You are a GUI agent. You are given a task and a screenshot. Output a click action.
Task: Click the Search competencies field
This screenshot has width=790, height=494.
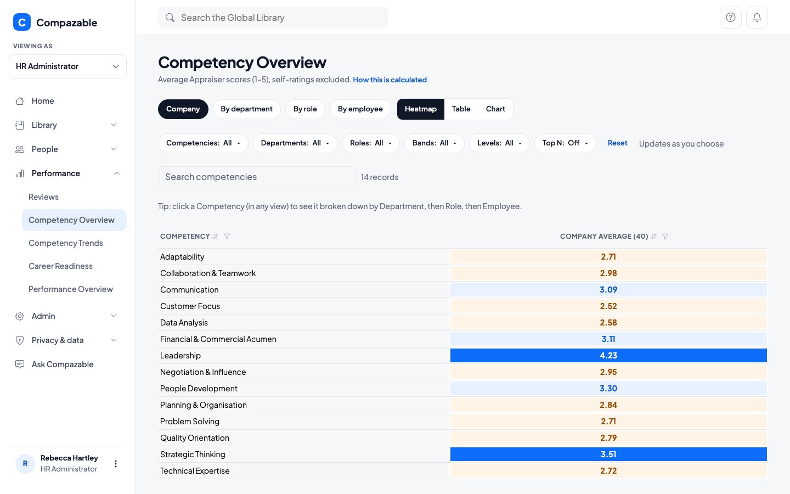click(x=257, y=177)
